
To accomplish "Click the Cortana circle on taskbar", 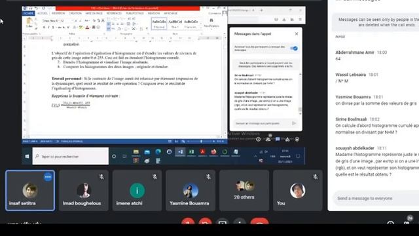I will [114, 156].
